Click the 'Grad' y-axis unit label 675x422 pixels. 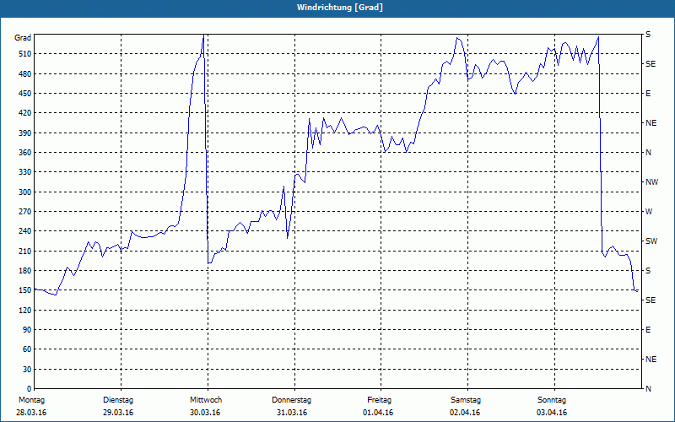pos(23,38)
